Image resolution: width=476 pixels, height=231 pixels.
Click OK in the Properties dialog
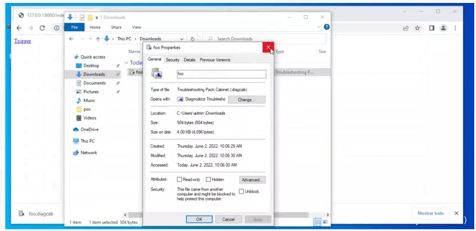[199, 219]
